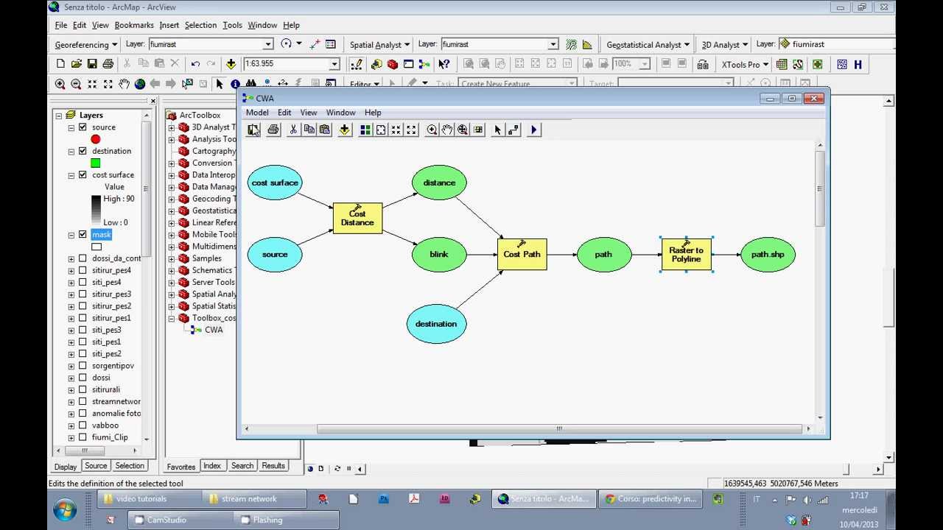This screenshot has width=943, height=530.
Task: Check the sitirur_pes4 layer
Action: tap(83, 270)
